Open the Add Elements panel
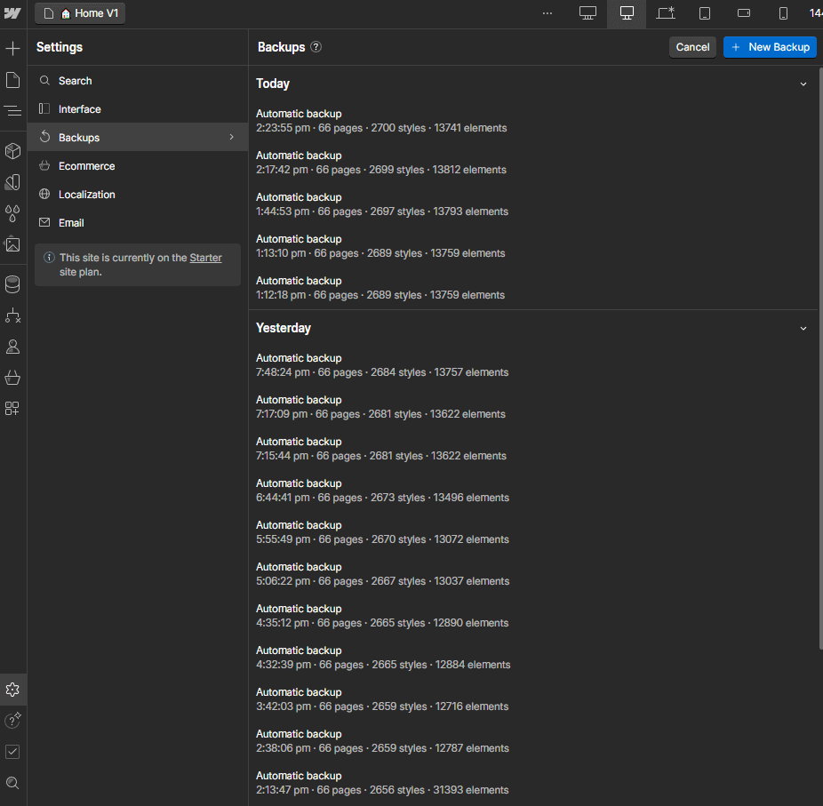The height and width of the screenshot is (806, 823). 12,48
